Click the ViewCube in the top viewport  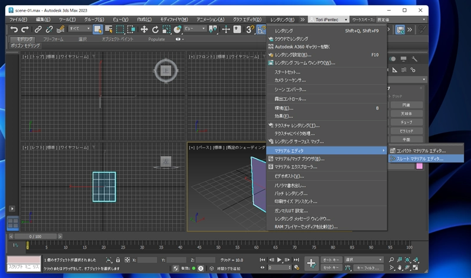point(166,71)
